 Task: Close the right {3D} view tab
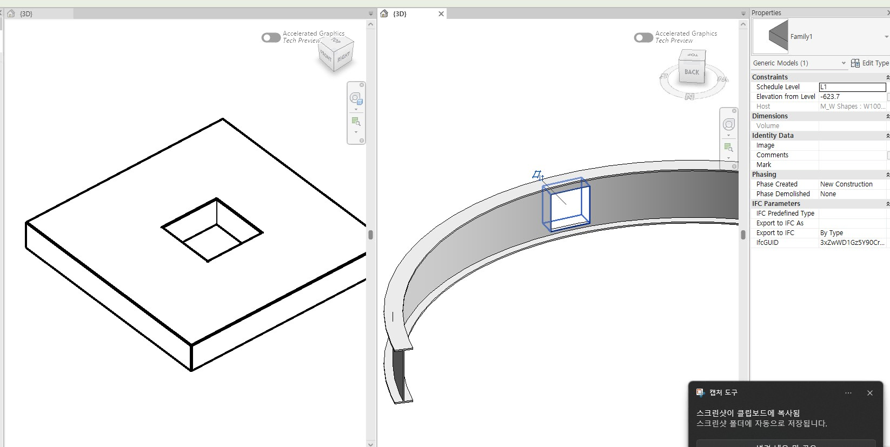point(441,14)
